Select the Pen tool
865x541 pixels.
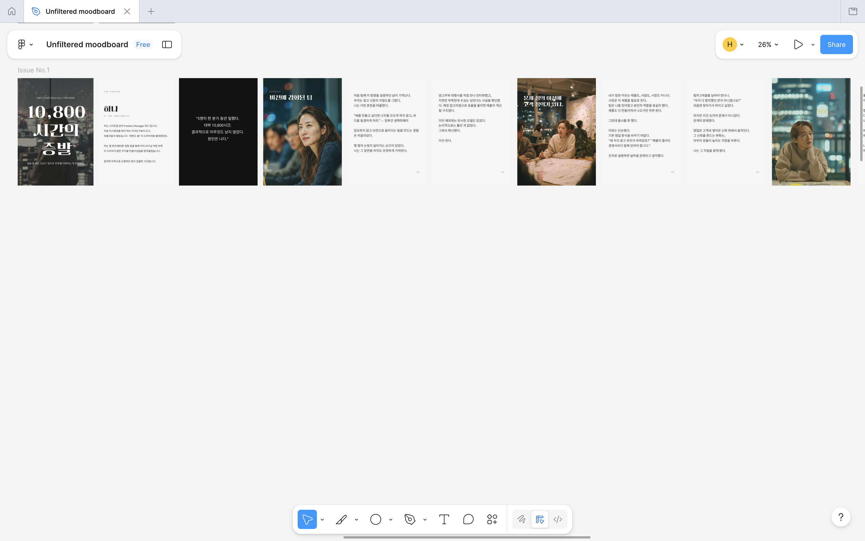pos(410,519)
